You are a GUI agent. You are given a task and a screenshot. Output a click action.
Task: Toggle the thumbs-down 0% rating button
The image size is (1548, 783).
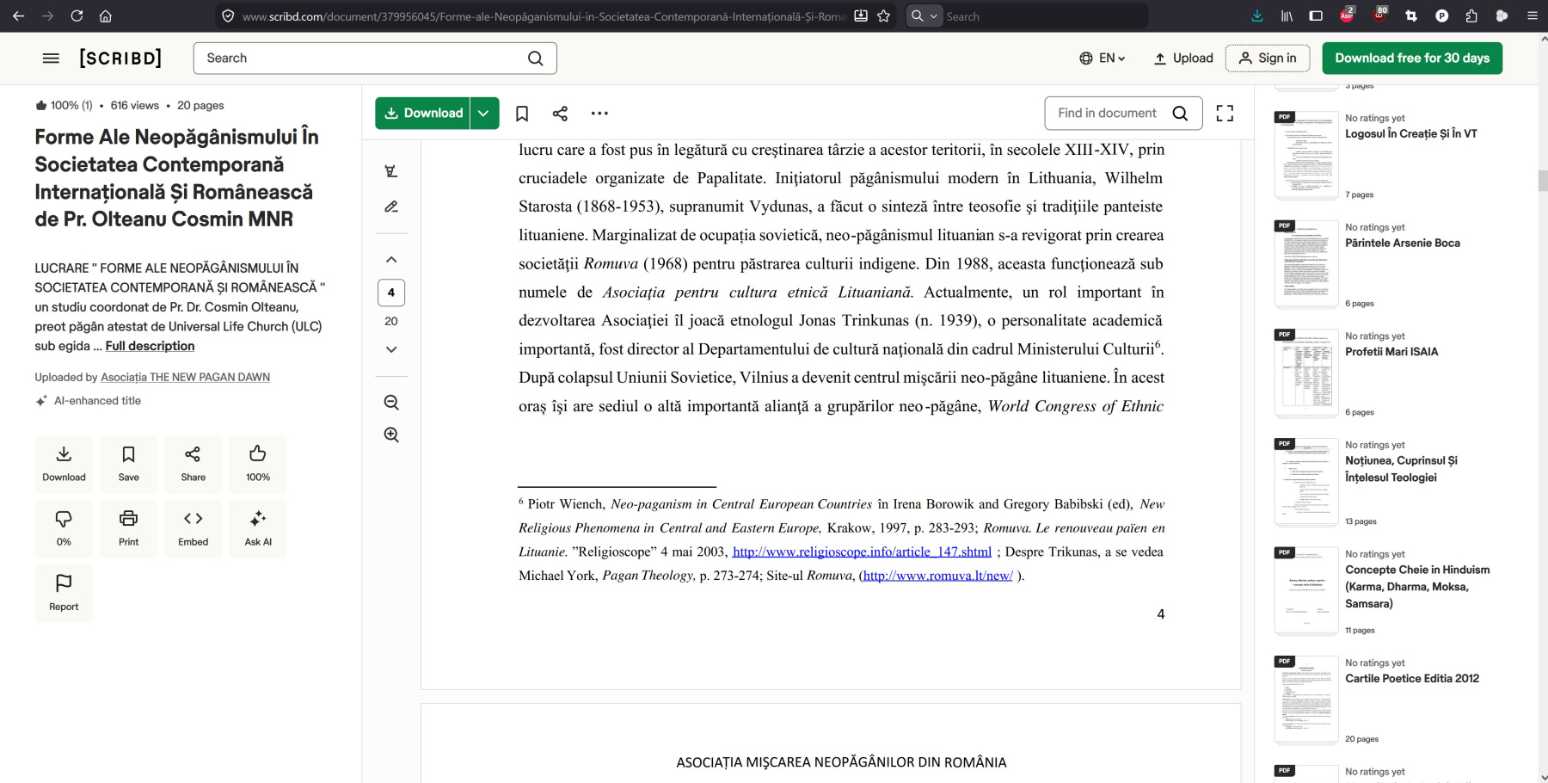(64, 528)
